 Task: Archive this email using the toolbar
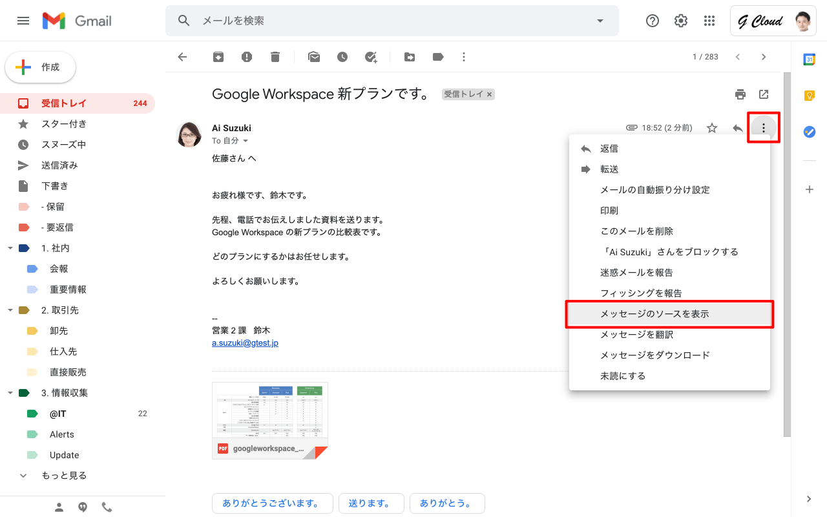[x=218, y=57]
